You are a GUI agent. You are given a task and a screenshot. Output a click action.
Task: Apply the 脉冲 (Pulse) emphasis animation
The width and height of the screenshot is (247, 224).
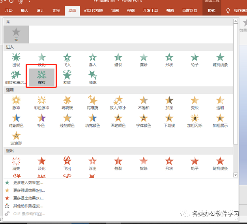pyautogui.click(x=16, y=102)
